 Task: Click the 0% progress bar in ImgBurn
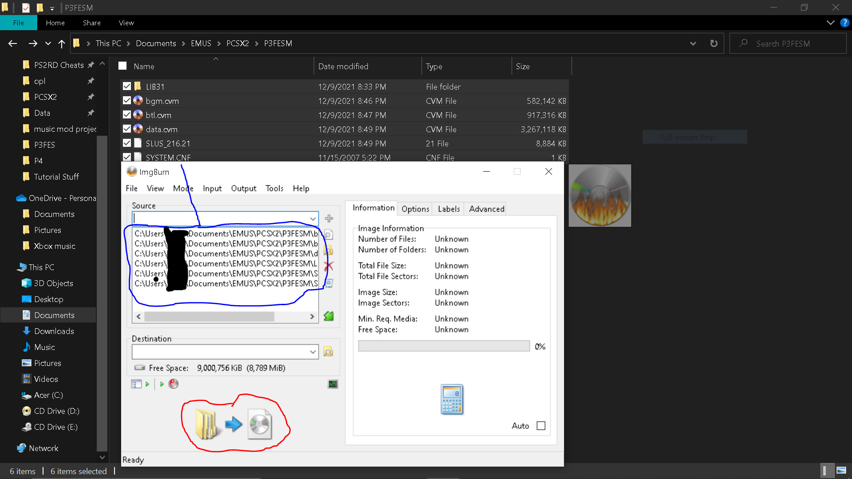pos(444,346)
